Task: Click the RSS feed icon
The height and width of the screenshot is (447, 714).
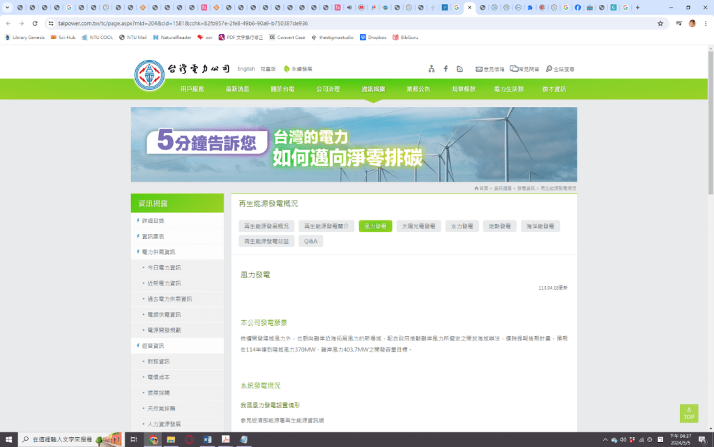Action: [x=459, y=69]
